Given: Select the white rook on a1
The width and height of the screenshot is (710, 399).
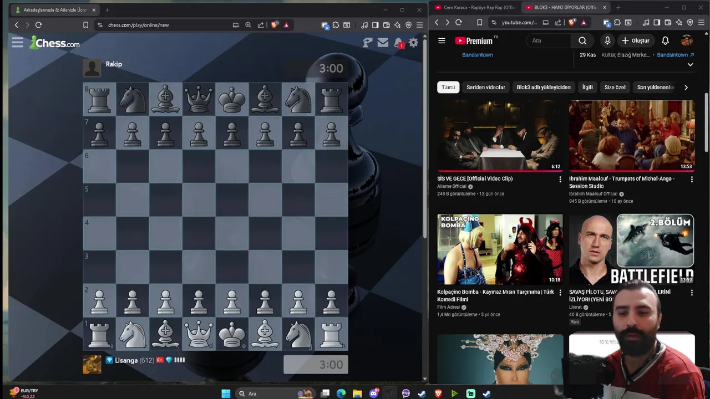Looking at the screenshot, I should [x=99, y=334].
